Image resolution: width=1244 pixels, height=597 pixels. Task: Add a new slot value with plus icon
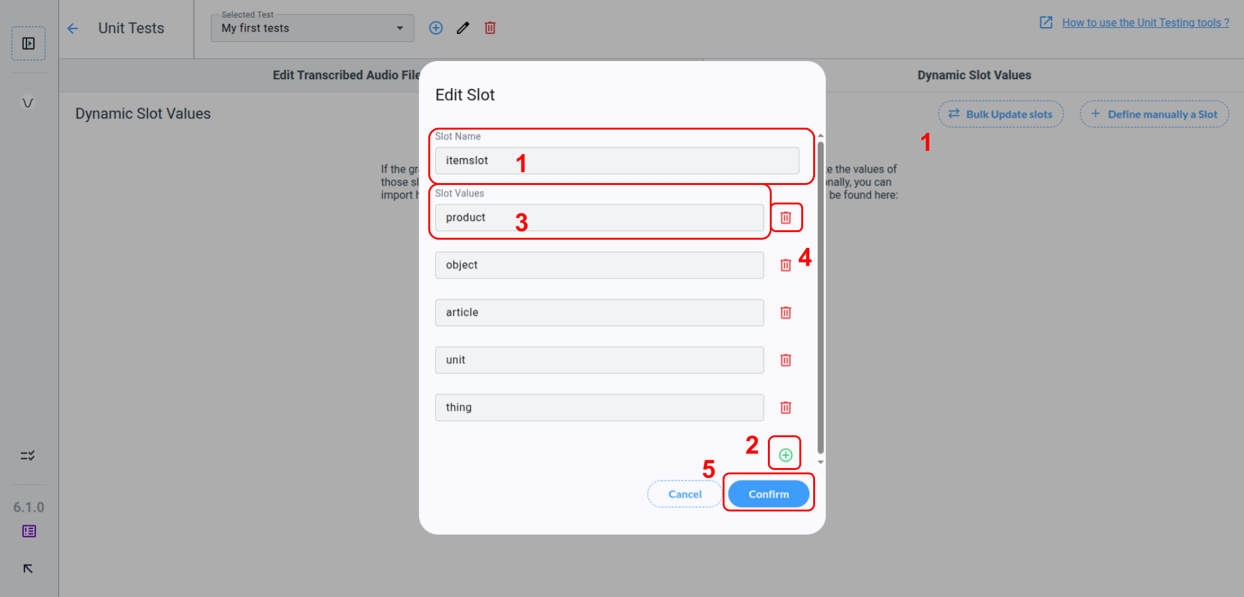(785, 455)
